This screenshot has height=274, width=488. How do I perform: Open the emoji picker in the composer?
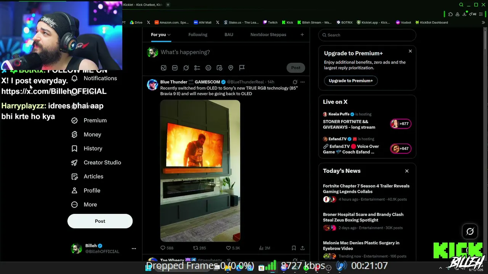[208, 68]
